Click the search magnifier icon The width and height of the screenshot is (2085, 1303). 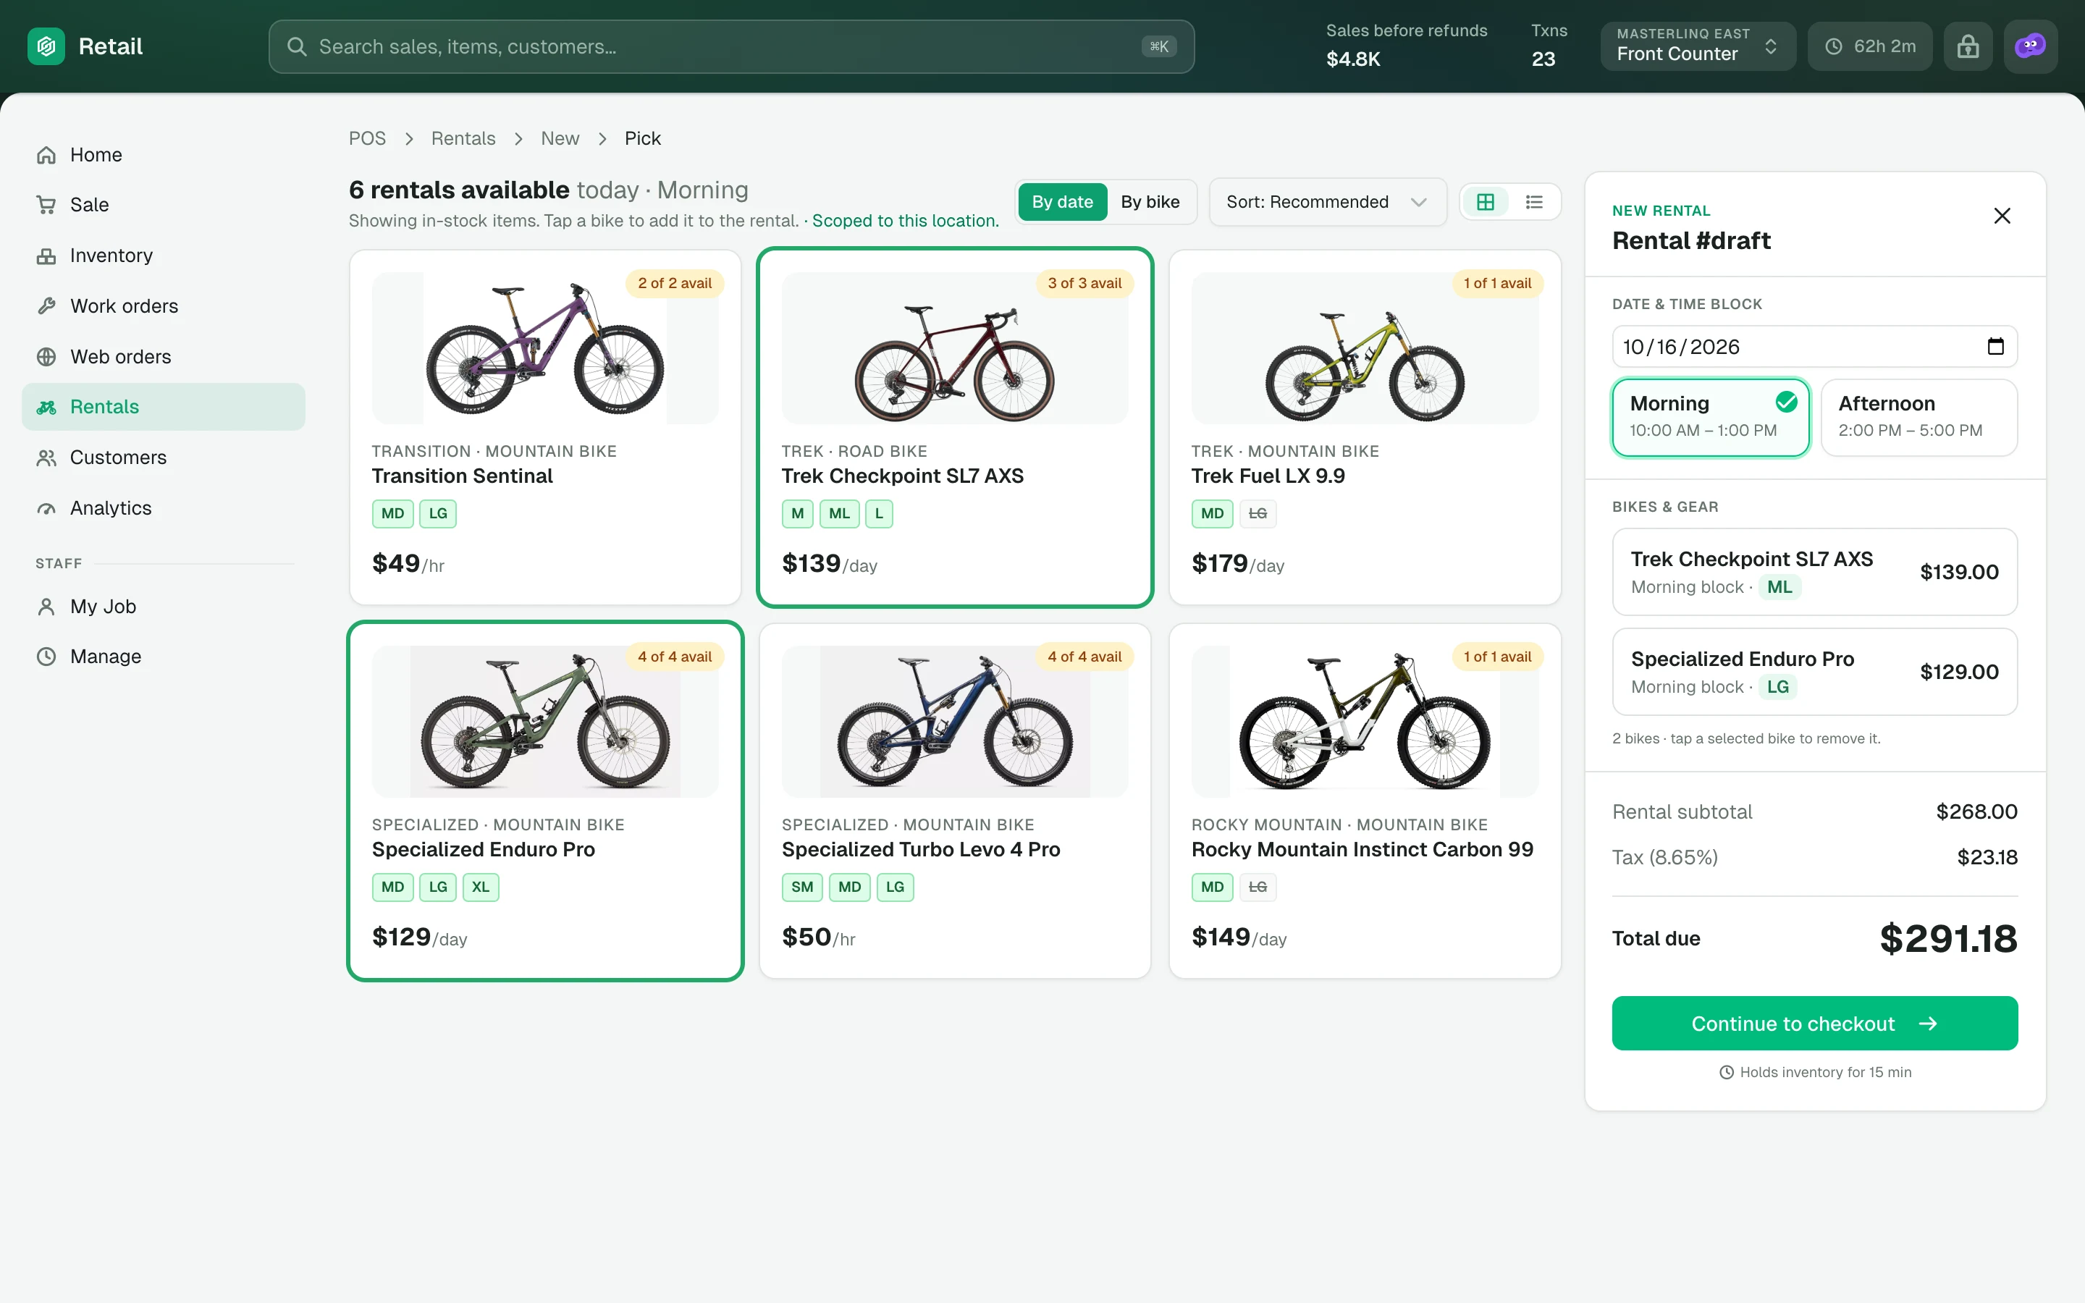[x=296, y=46]
